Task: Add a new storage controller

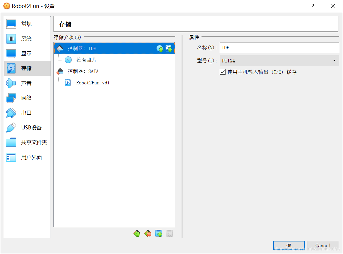Action: point(137,233)
